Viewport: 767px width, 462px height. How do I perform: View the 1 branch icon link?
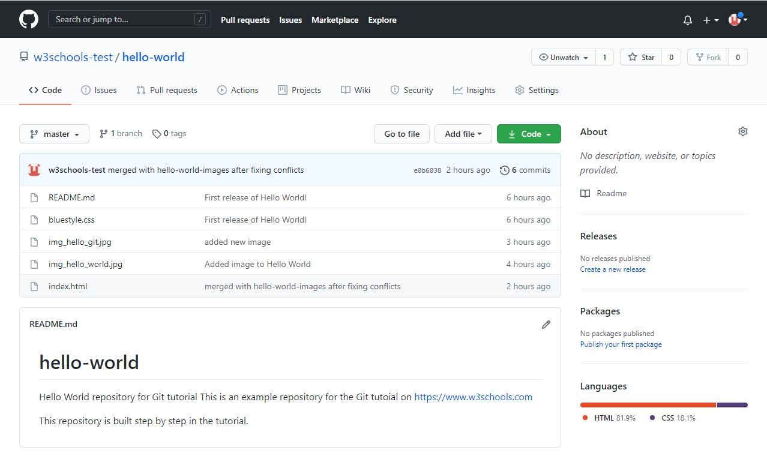point(104,134)
